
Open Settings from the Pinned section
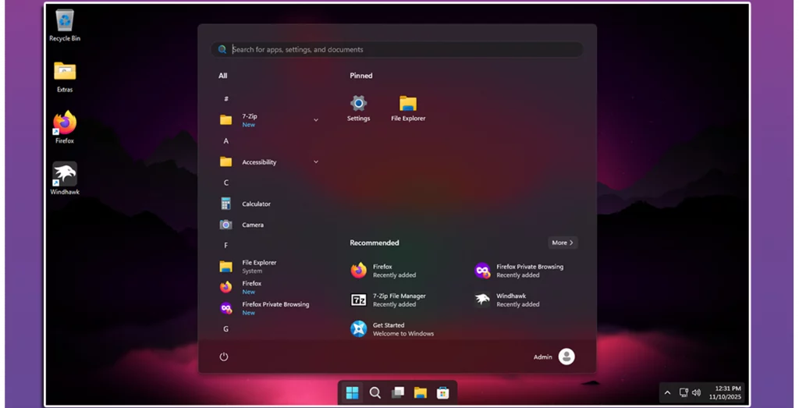pyautogui.click(x=358, y=108)
